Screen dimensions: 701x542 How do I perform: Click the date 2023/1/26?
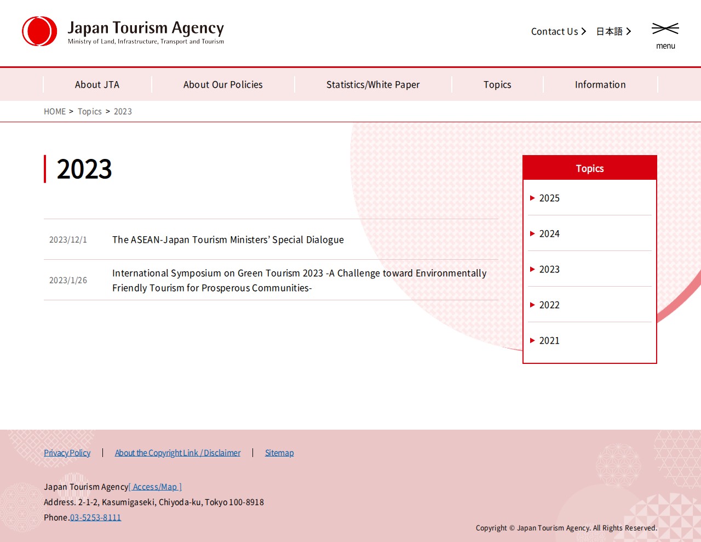coord(68,280)
